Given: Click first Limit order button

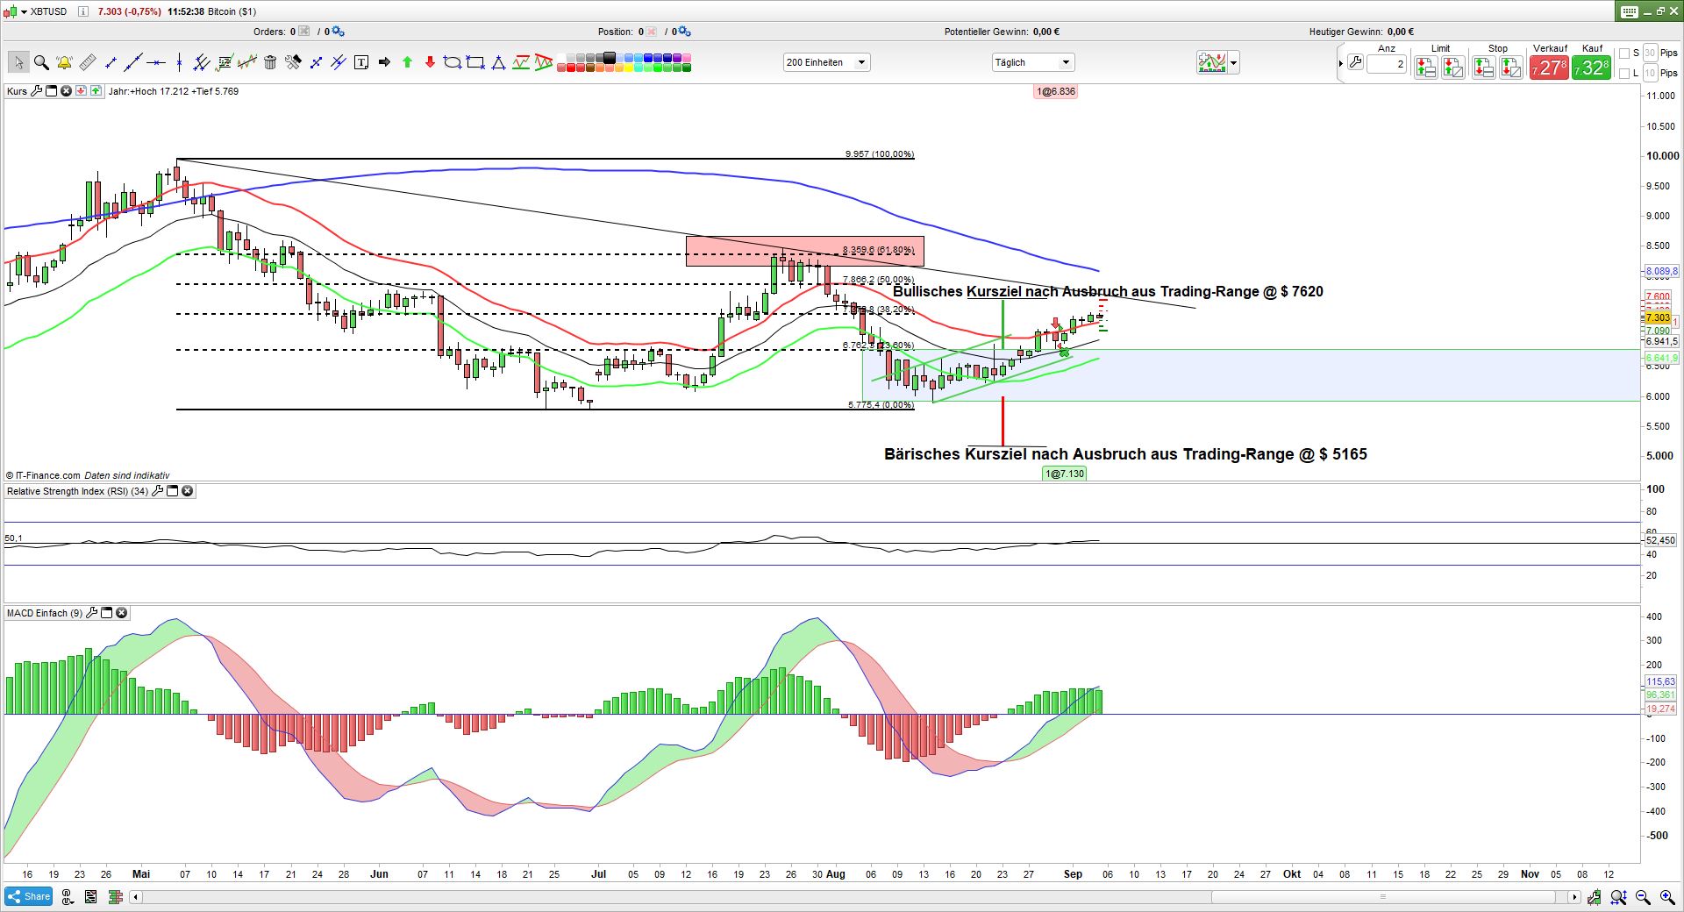Looking at the screenshot, I should coord(1426,68).
